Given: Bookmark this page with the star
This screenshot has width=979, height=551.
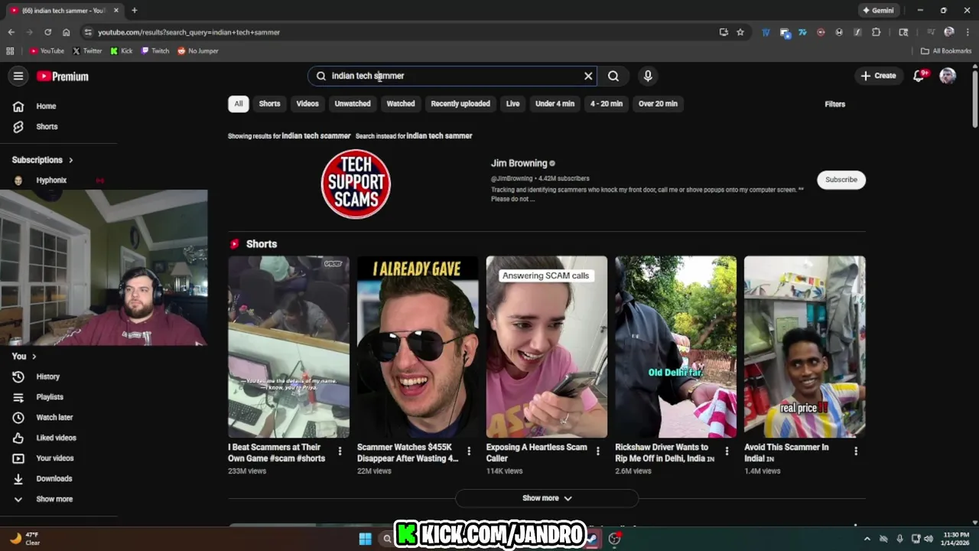Looking at the screenshot, I should [740, 32].
